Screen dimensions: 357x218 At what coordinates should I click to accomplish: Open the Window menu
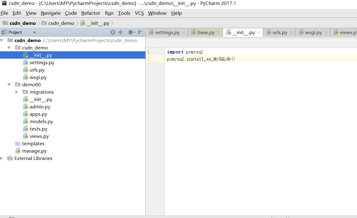157,13
